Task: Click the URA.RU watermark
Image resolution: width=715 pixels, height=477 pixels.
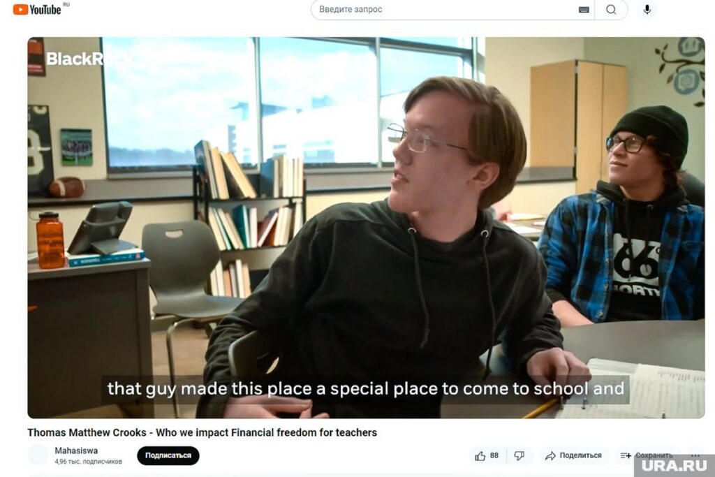Action: pos(674,466)
